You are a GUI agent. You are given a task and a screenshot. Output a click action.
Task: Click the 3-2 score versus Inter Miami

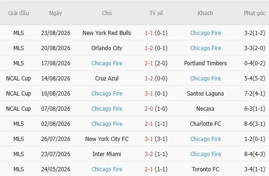(x=149, y=154)
